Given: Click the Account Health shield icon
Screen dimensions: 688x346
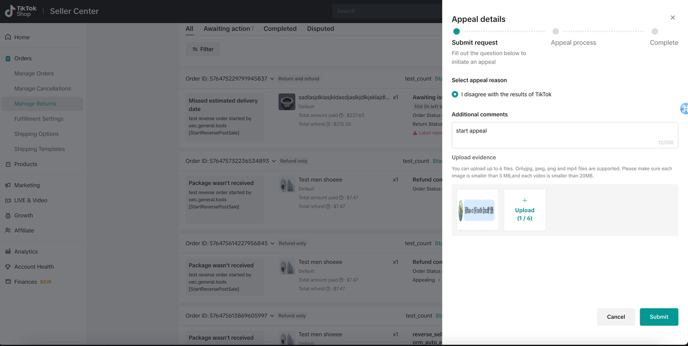Looking at the screenshot, I should [8, 267].
